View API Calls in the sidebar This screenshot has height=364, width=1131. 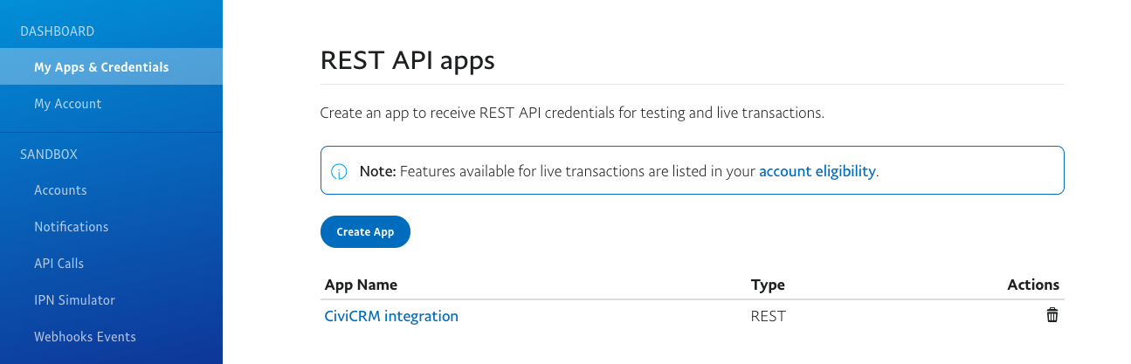click(59, 264)
